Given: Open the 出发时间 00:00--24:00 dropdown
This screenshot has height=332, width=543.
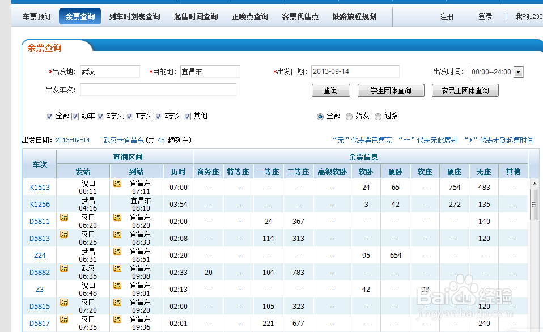Looking at the screenshot, I should (x=495, y=72).
